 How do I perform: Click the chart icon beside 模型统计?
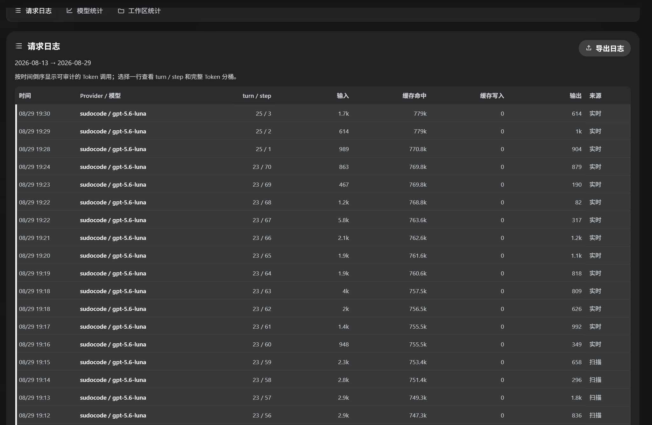69,11
